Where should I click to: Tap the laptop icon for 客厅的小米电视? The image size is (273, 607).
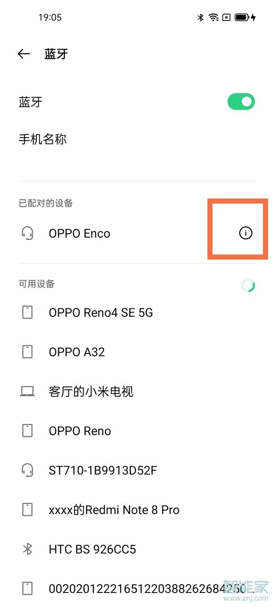[27, 391]
